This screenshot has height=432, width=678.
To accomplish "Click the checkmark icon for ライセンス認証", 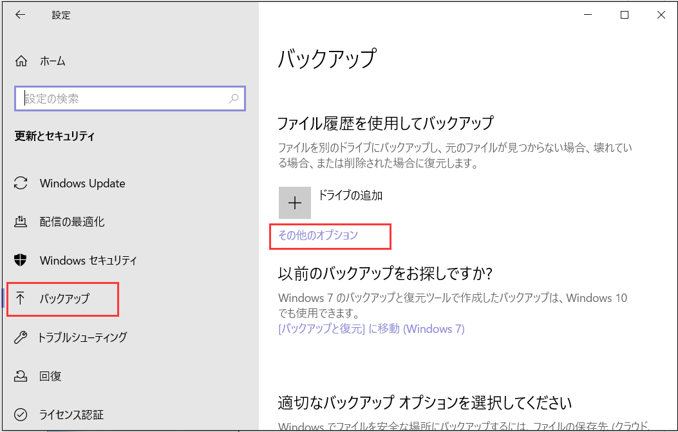I will coord(21,415).
